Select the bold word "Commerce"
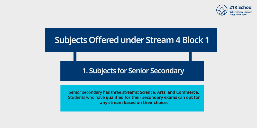 pyautogui.click(x=186, y=92)
